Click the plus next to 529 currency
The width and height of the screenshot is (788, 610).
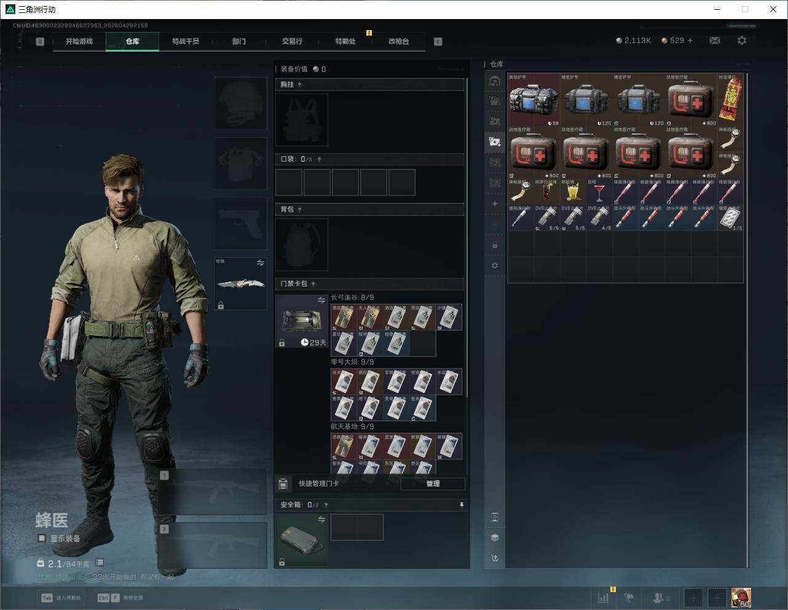tap(690, 41)
